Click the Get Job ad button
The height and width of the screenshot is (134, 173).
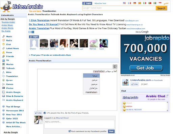click(146, 68)
